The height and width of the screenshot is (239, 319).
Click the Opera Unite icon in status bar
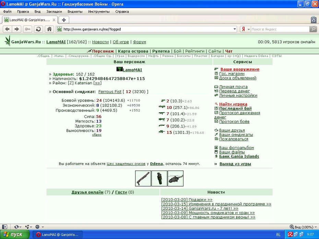click(27, 227)
